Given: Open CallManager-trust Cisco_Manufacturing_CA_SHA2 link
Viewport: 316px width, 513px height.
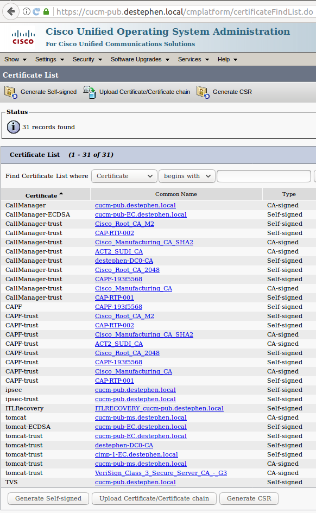Looking at the screenshot, I should pyautogui.click(x=144, y=242).
